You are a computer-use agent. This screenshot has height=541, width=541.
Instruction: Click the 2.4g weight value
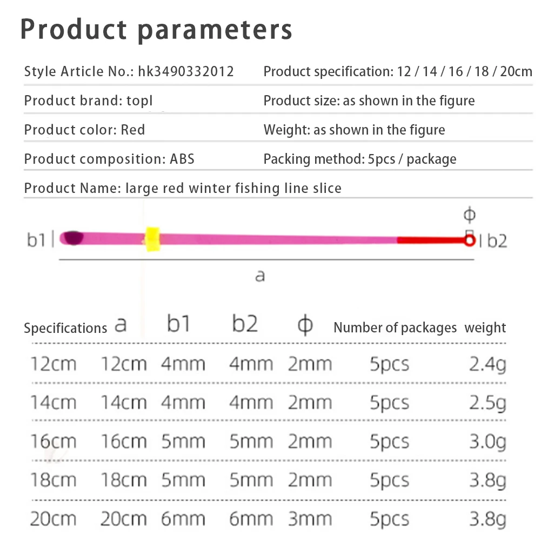pyautogui.click(x=487, y=365)
